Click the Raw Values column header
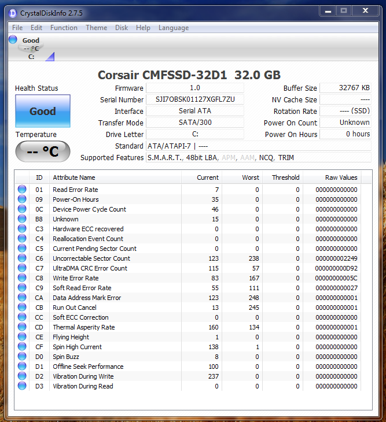The width and height of the screenshot is (386, 422). coord(332,177)
